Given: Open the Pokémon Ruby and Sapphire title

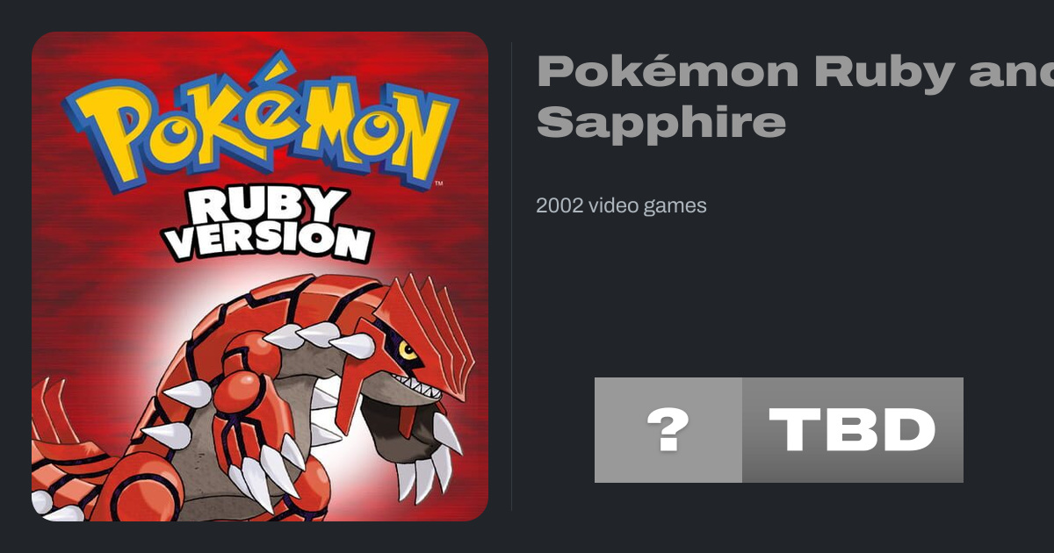Looking at the screenshot, I should coord(795,97).
